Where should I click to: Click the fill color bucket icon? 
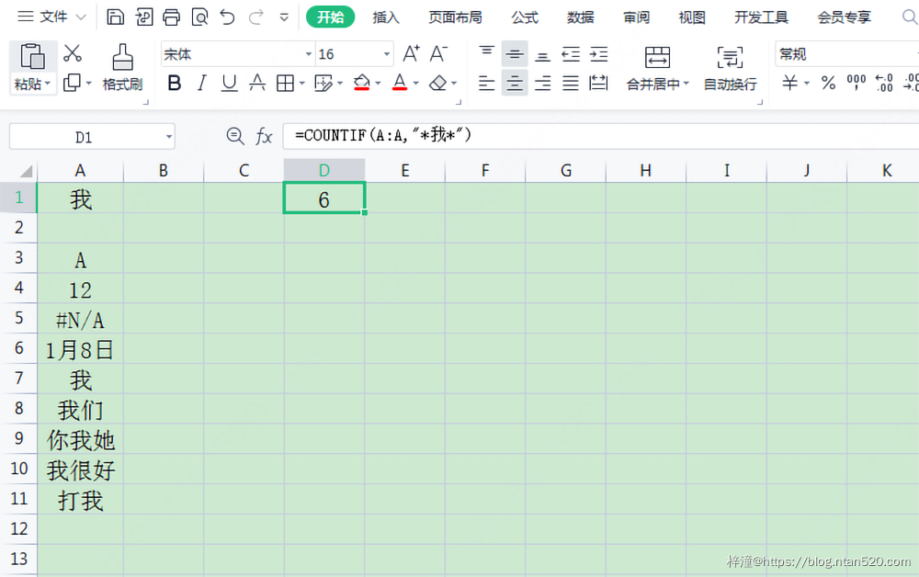tap(361, 83)
